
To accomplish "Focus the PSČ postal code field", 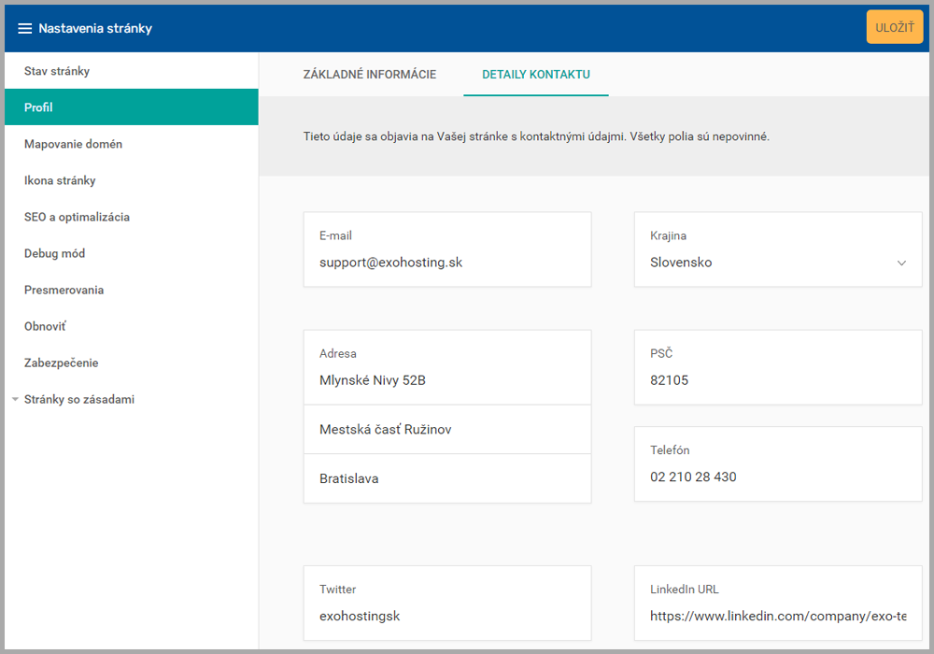I will 777,380.
